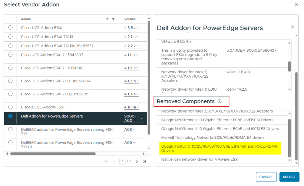This screenshot has height=186, width=304.
Task: Open version dropdown 4.3.5-a
Action: coord(132,28)
